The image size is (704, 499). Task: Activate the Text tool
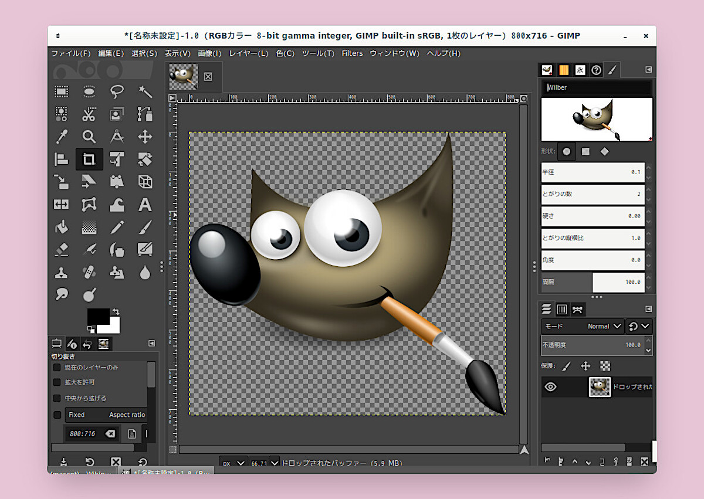[x=145, y=204]
